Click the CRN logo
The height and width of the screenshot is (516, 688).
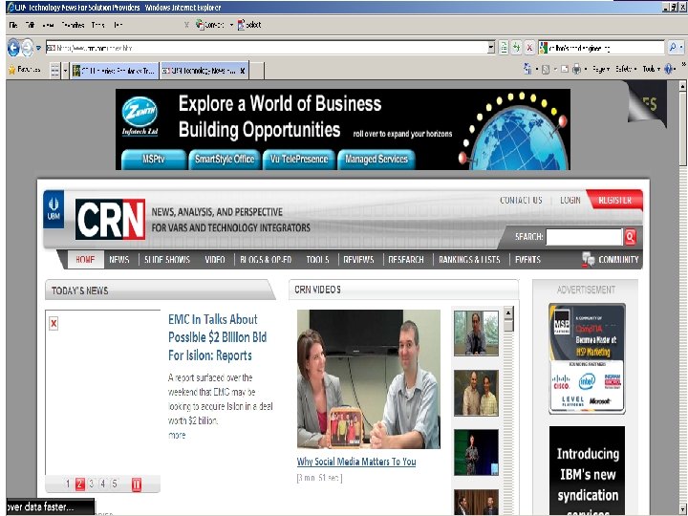coord(110,220)
